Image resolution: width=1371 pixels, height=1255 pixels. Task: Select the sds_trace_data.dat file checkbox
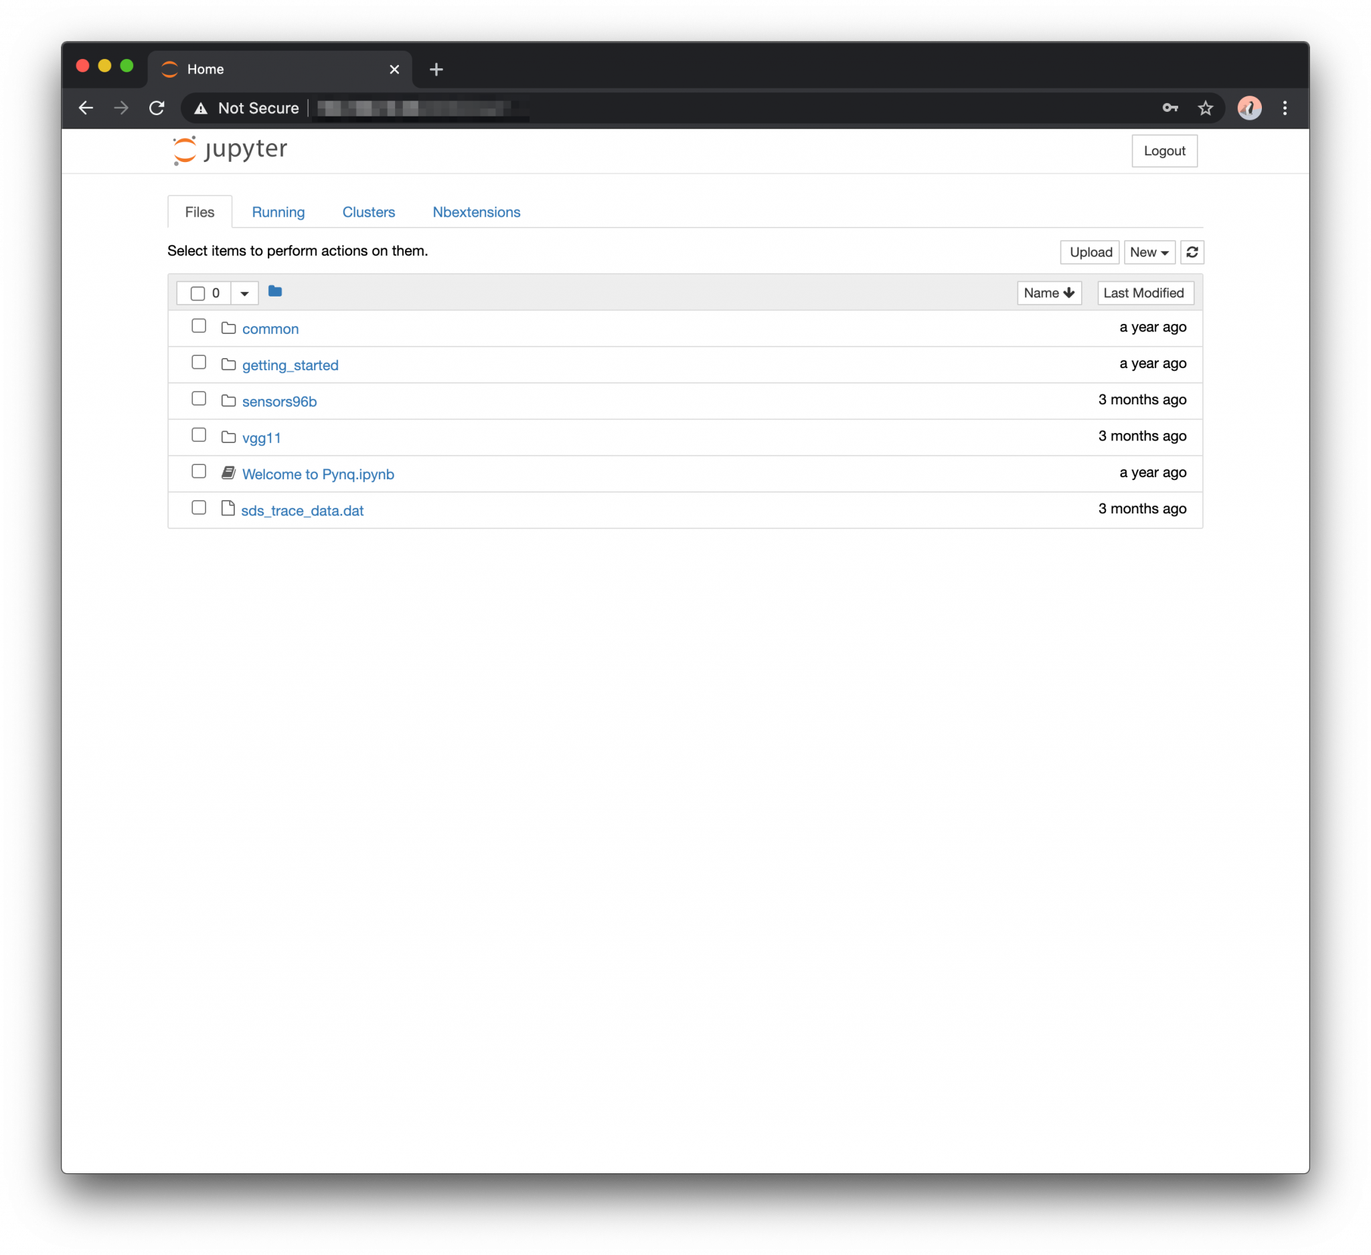[199, 508]
